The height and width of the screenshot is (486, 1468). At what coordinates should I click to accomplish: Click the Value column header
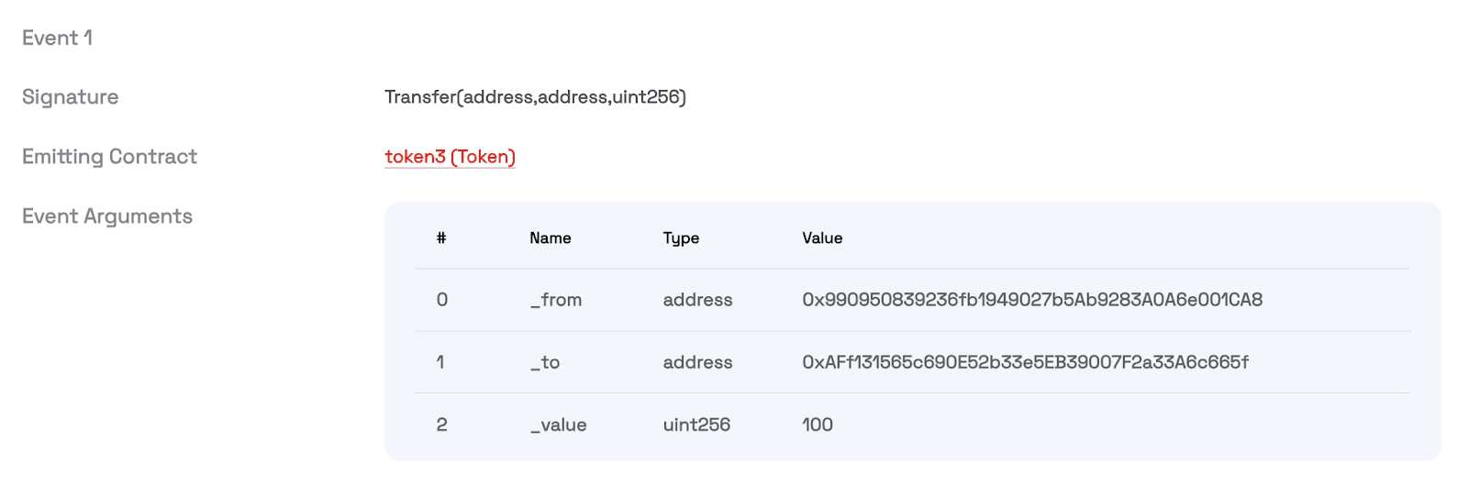822,237
